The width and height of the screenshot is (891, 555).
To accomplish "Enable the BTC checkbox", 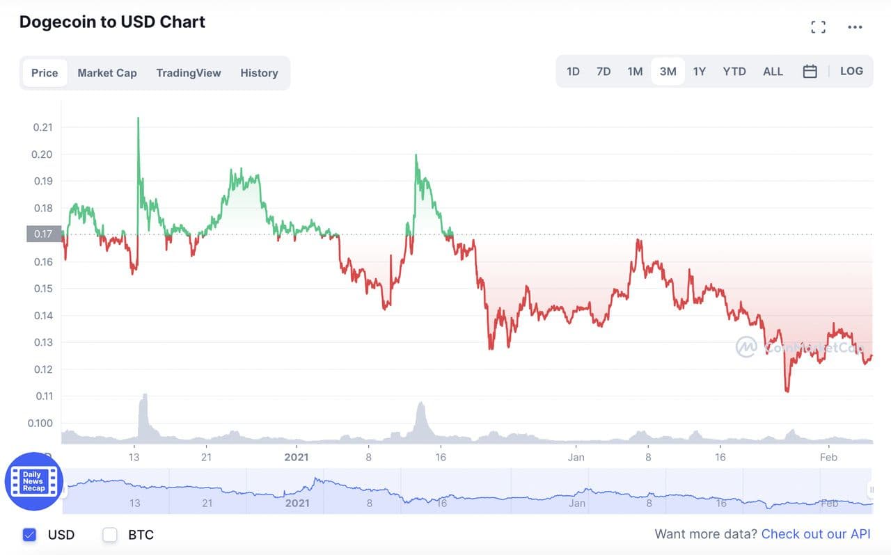I will click(109, 535).
